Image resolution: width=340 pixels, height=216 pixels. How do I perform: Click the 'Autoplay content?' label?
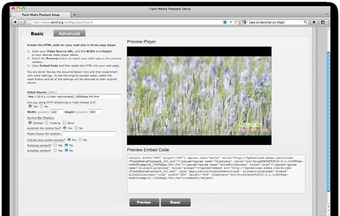tap(39, 151)
